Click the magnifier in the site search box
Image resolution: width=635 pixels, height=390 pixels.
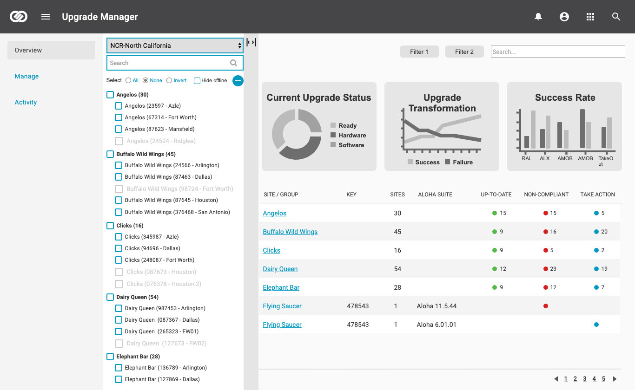coord(234,63)
